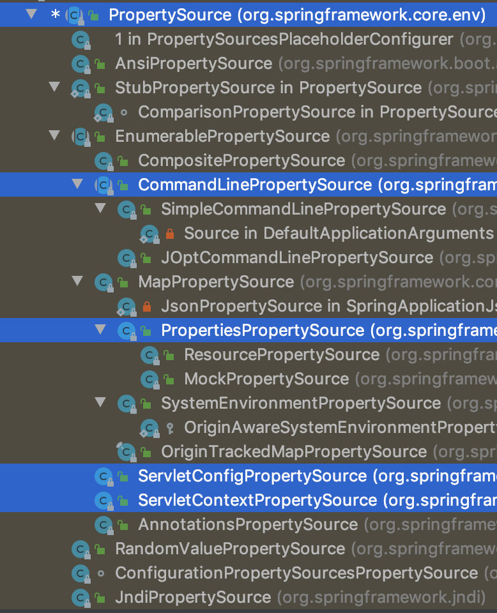
Task: Click protected key icon on OriginAwareSystemEnvironmentPropertySource
Action: [170, 428]
